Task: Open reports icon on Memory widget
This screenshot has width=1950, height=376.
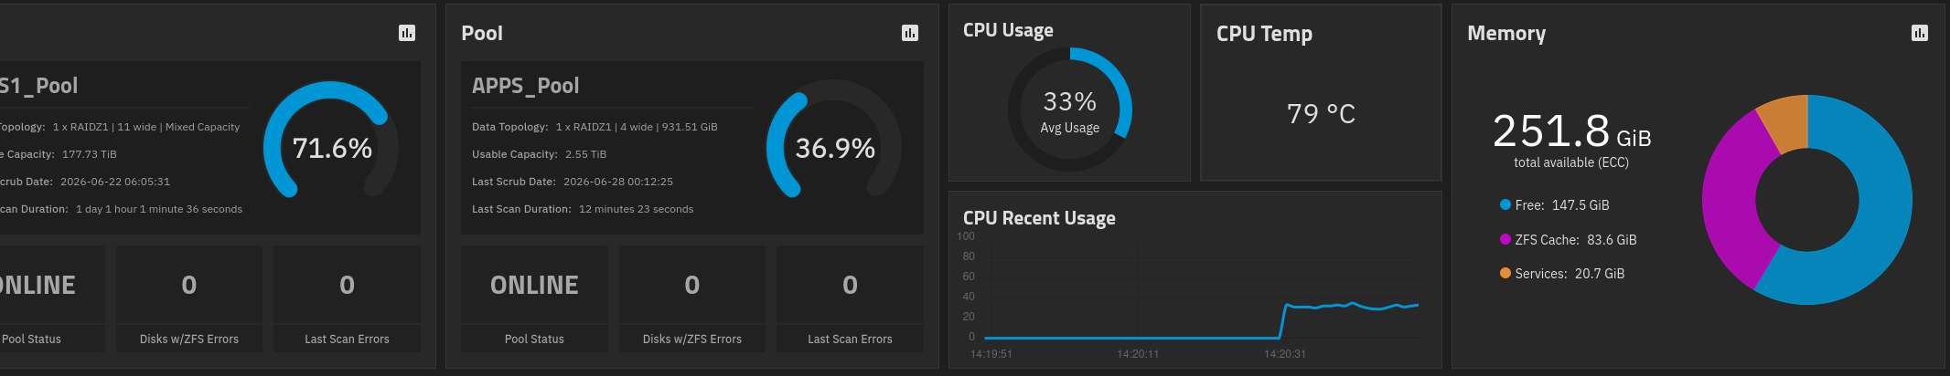Action: coord(1920,33)
